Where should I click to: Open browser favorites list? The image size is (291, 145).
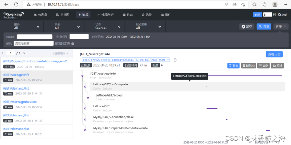(x=255, y=5)
